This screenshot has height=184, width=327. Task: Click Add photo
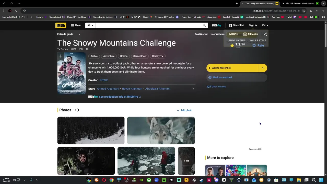point(184,110)
